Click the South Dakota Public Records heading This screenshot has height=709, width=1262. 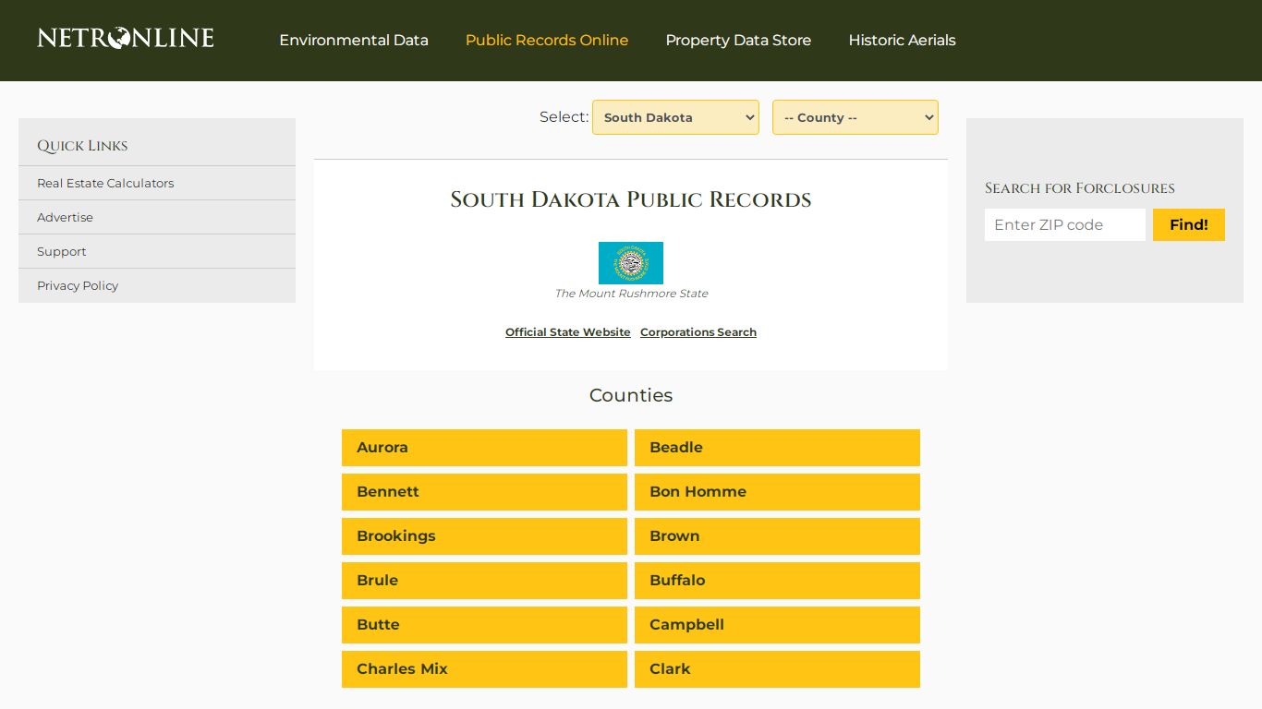click(x=631, y=199)
